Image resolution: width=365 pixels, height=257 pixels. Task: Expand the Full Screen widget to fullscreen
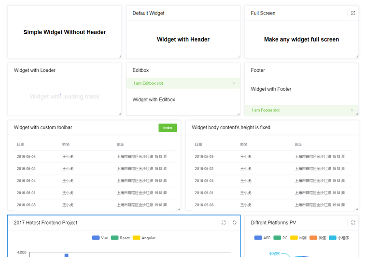(x=353, y=14)
